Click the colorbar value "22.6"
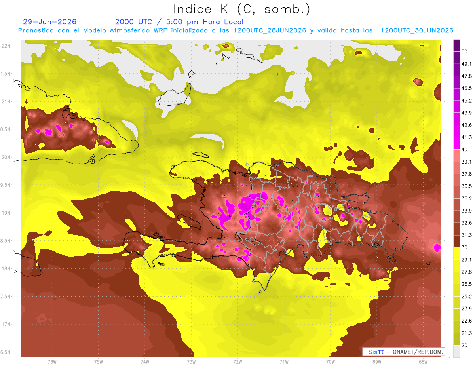Viewport: 475px width, 367px height. tap(466, 321)
